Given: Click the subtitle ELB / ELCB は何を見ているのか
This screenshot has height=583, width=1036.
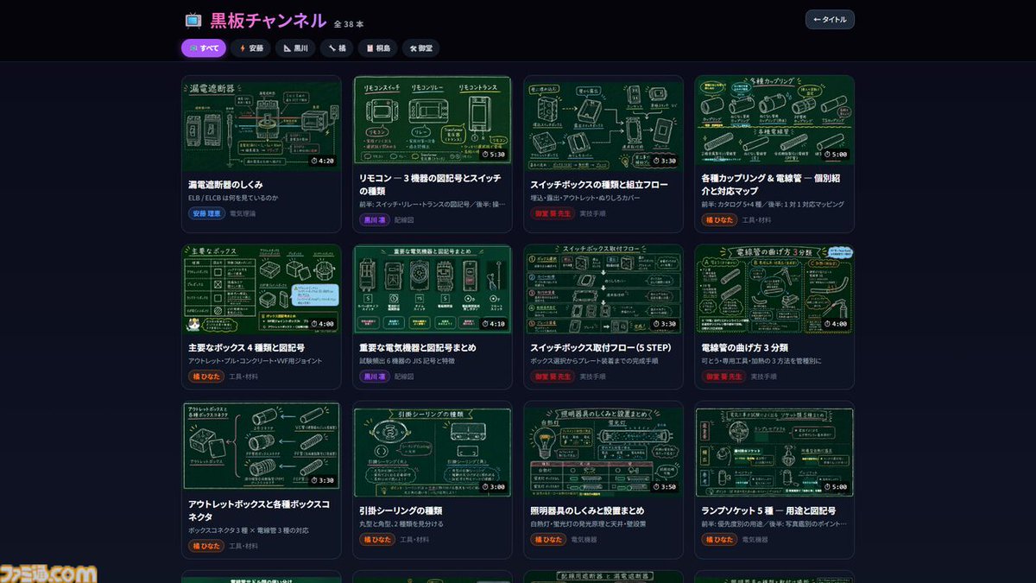Looking at the screenshot, I should coord(234,198).
